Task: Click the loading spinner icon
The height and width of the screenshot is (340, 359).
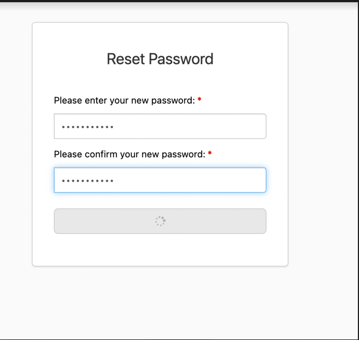Action: tap(160, 221)
